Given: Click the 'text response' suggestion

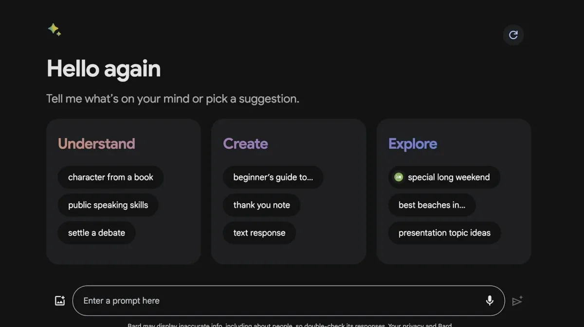Looking at the screenshot, I should 259,233.
